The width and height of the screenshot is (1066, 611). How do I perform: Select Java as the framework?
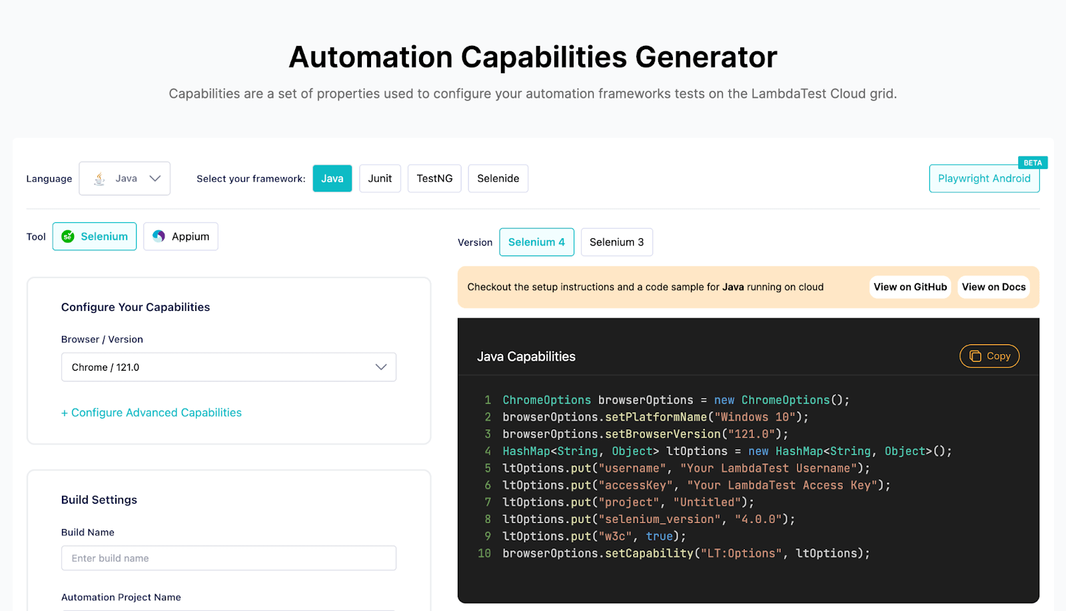click(332, 178)
